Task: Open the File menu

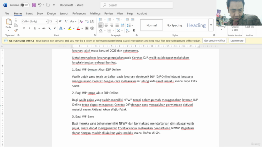Action: (7, 13)
